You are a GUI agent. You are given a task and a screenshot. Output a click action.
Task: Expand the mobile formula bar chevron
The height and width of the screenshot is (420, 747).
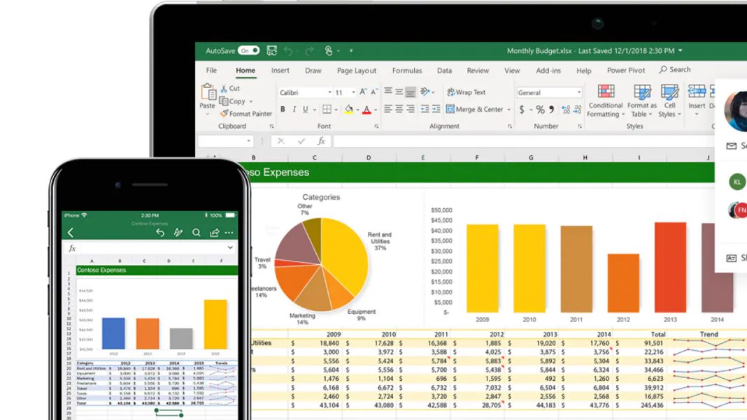[x=231, y=247]
